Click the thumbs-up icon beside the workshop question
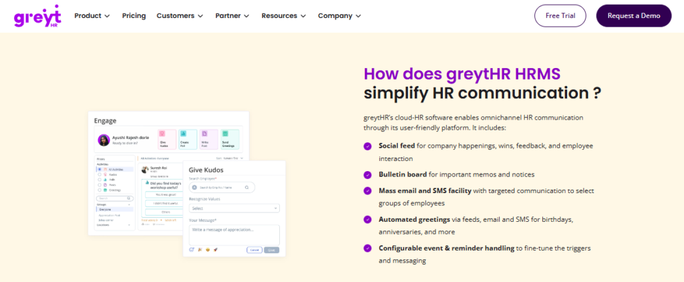Image resolution: width=684 pixels, height=282 pixels. click(147, 182)
